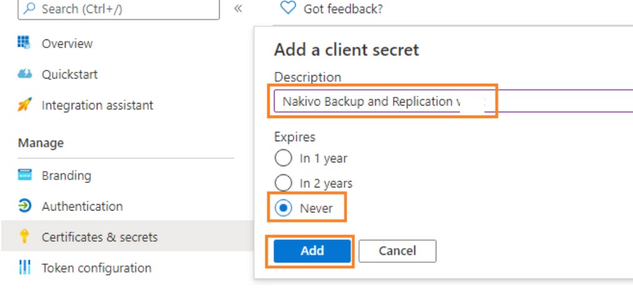This screenshot has width=633, height=293.
Task: Choose the Never expires radio button
Action: pos(283,209)
